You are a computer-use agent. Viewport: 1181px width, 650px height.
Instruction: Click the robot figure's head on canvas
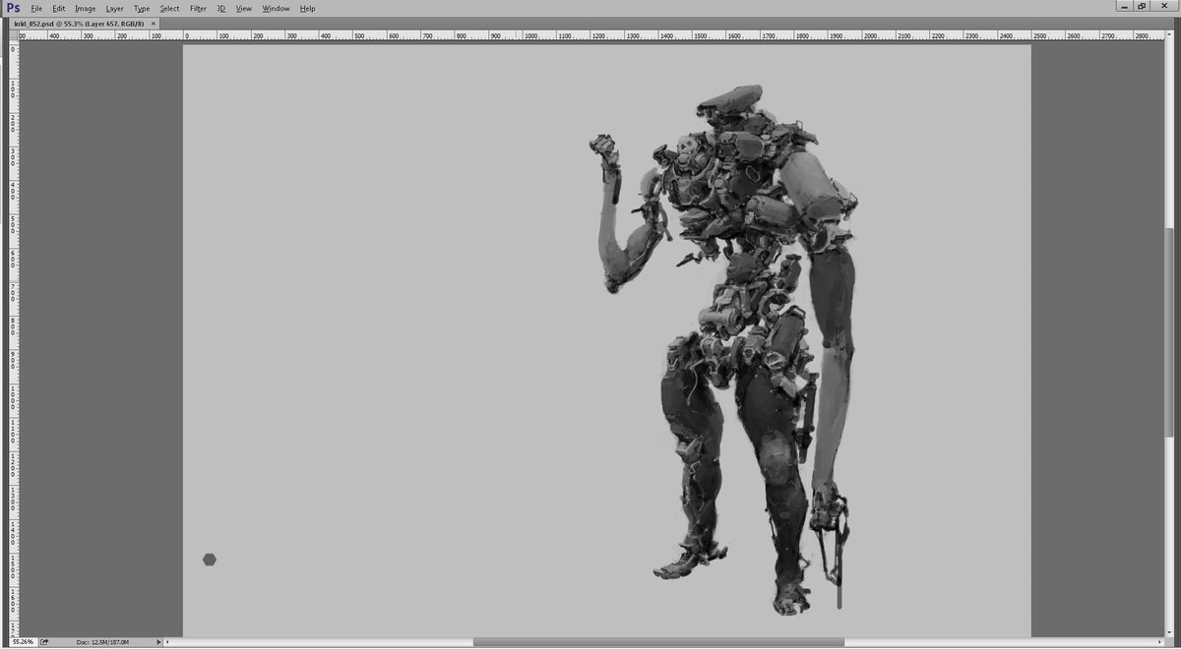pyautogui.click(x=730, y=101)
